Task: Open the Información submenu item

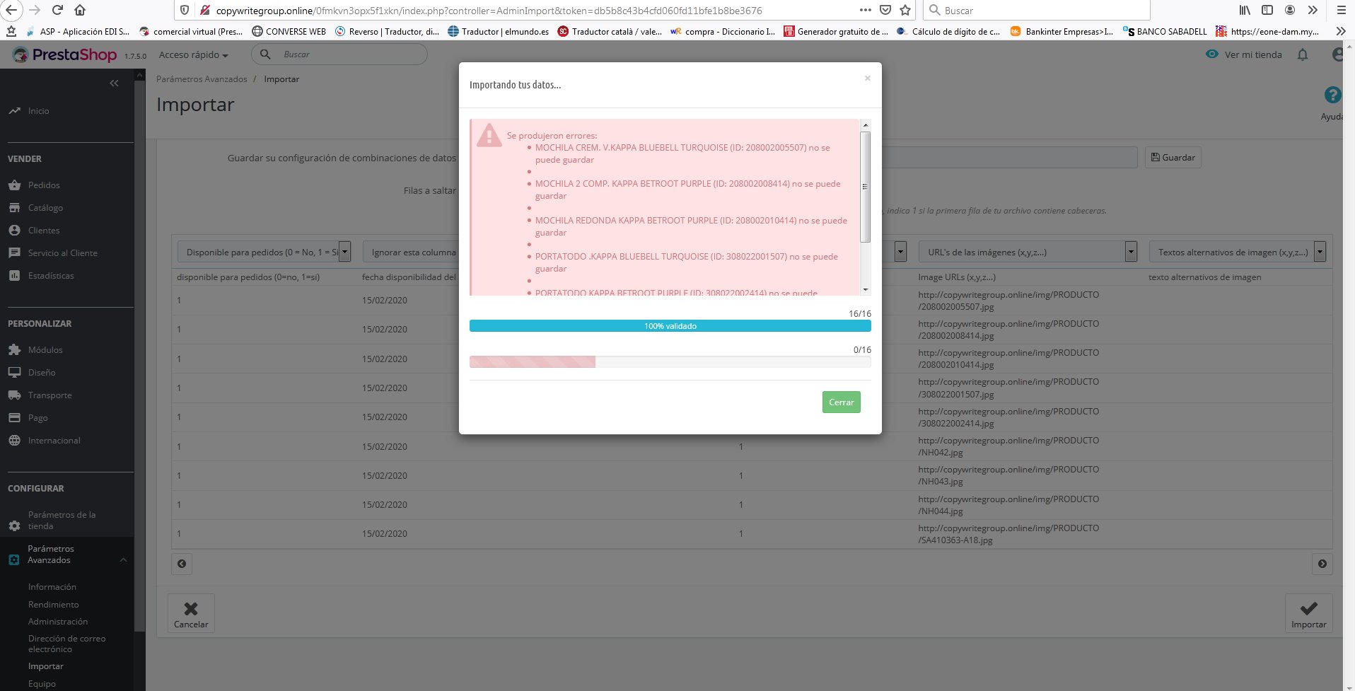Action: (52, 587)
